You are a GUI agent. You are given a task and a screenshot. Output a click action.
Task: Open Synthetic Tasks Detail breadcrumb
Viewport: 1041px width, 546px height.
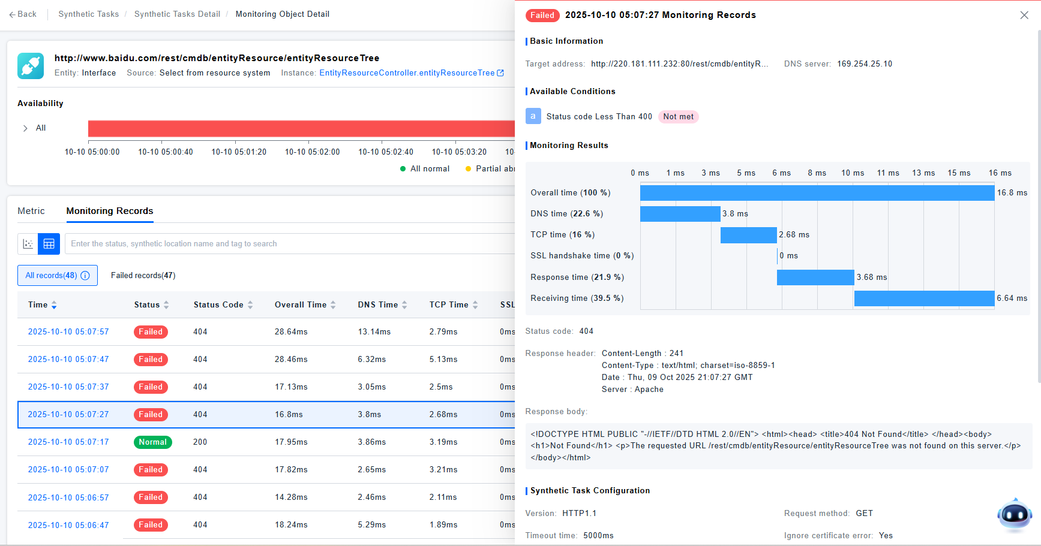coord(177,14)
